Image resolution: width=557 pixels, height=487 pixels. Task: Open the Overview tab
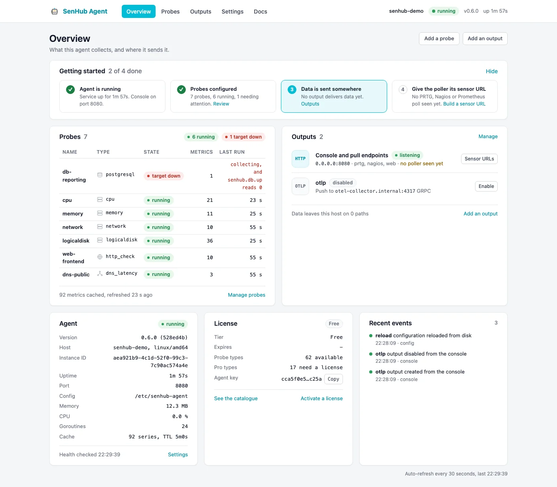click(x=138, y=12)
